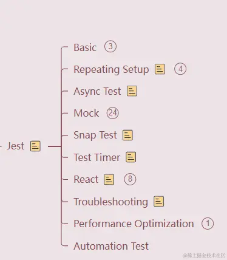Select the Automation Test topic
The image size is (227, 260).
[111, 246]
